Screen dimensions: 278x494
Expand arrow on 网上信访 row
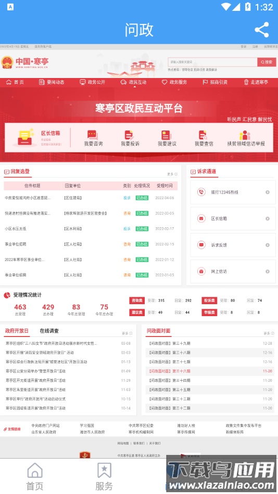click(267, 271)
